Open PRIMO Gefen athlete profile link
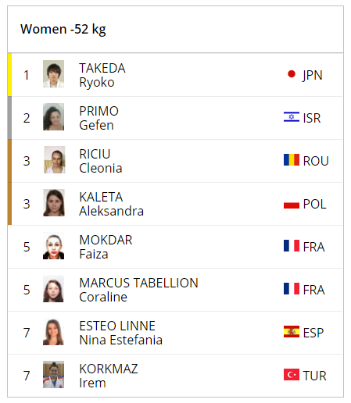Viewport: 351px width, 403px height. 98,118
